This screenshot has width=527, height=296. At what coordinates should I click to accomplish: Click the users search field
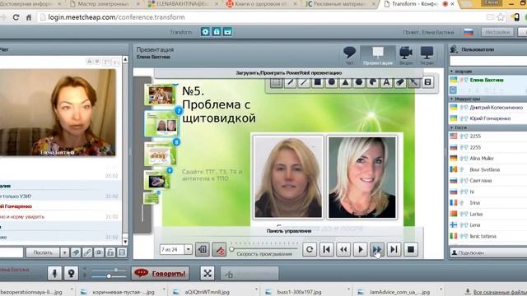pos(488,61)
